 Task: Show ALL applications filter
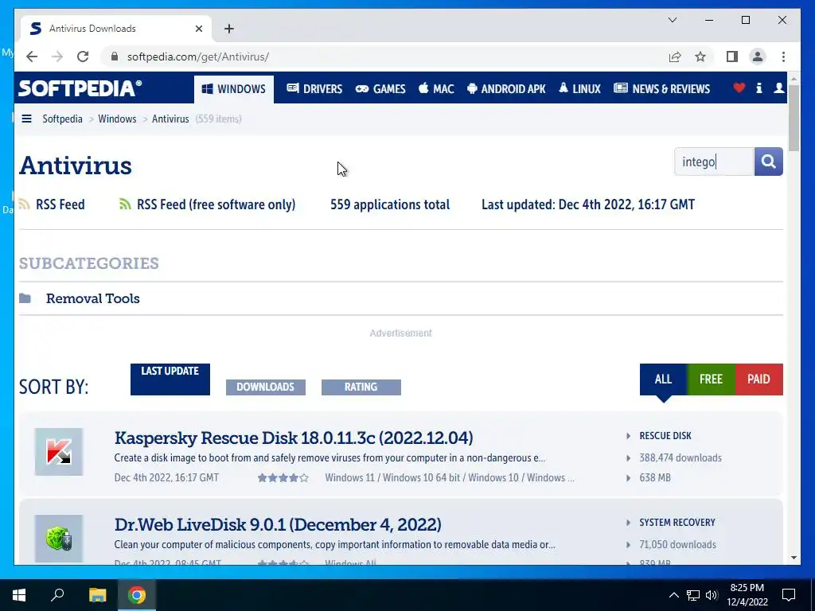pyautogui.click(x=663, y=379)
